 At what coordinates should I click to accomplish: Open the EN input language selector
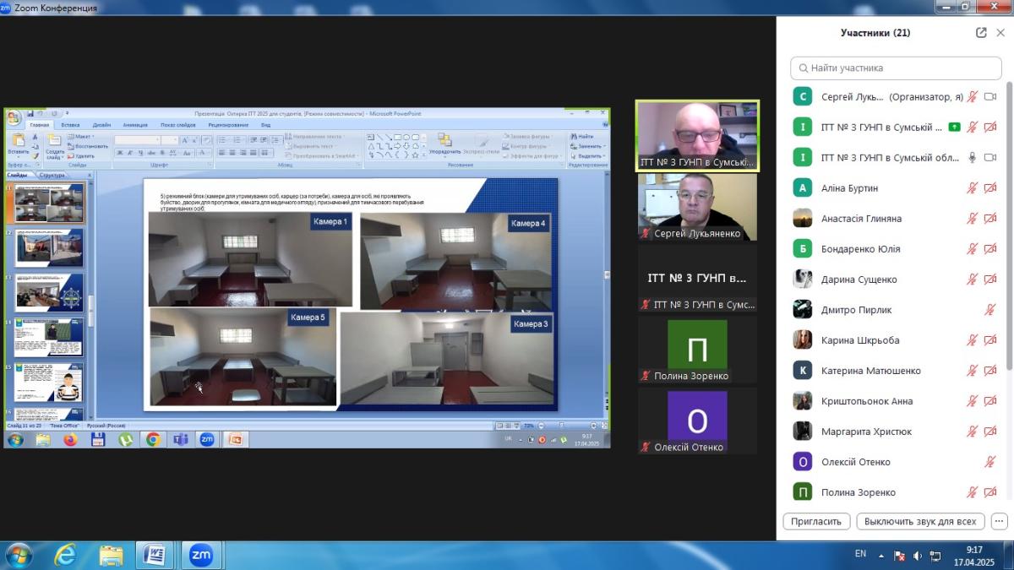(x=860, y=554)
